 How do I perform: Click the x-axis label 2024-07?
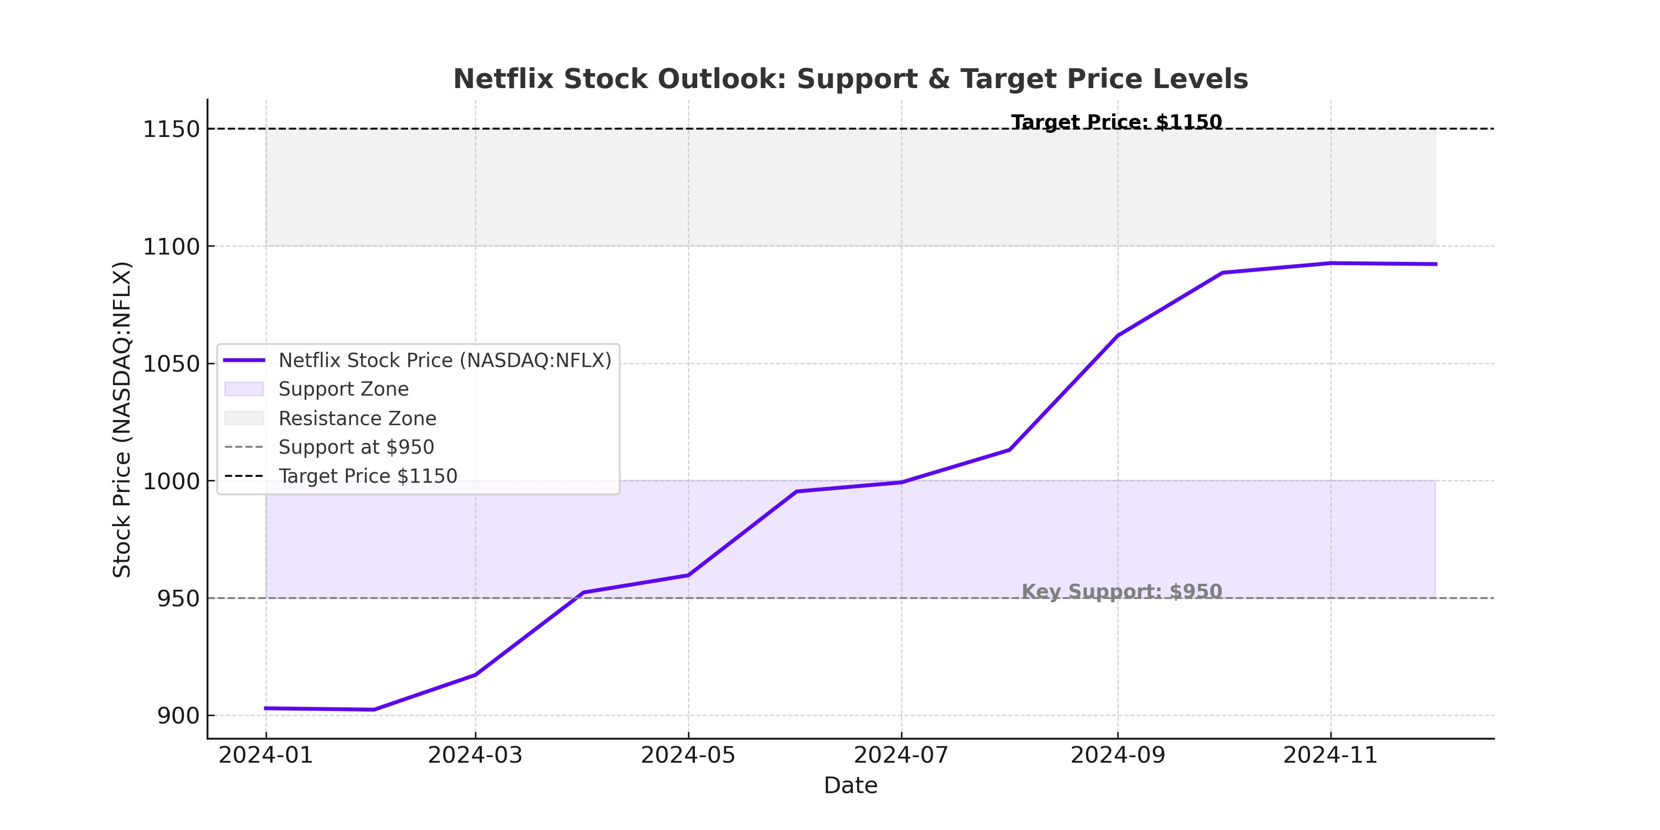click(x=901, y=755)
